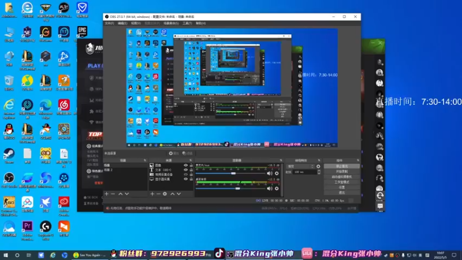The width and height of the screenshot is (462, 260).
Task: Adjust transition duration with the stepper arrows
Action: click(x=319, y=172)
